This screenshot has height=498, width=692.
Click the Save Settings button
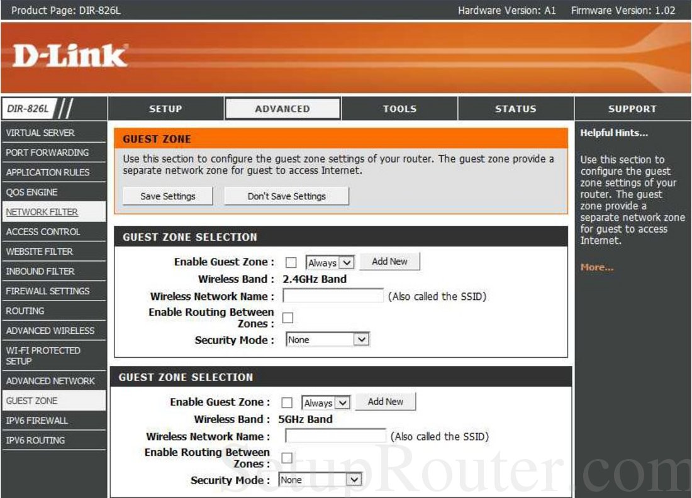coord(167,196)
